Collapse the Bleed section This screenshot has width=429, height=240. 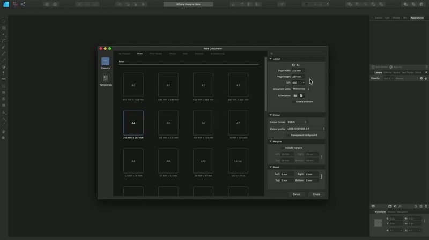[271, 167]
